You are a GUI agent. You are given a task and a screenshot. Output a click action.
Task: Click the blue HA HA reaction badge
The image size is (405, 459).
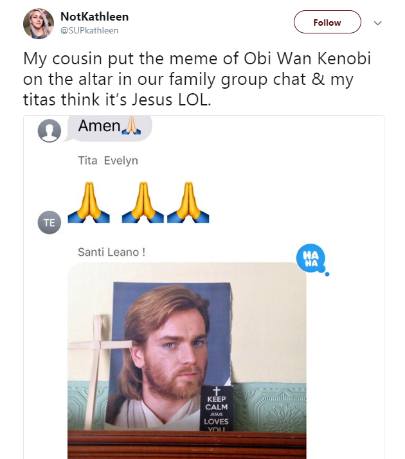[x=311, y=259]
